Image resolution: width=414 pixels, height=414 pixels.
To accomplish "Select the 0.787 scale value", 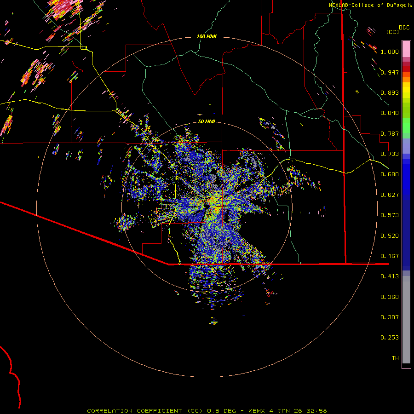I will click(x=390, y=133).
